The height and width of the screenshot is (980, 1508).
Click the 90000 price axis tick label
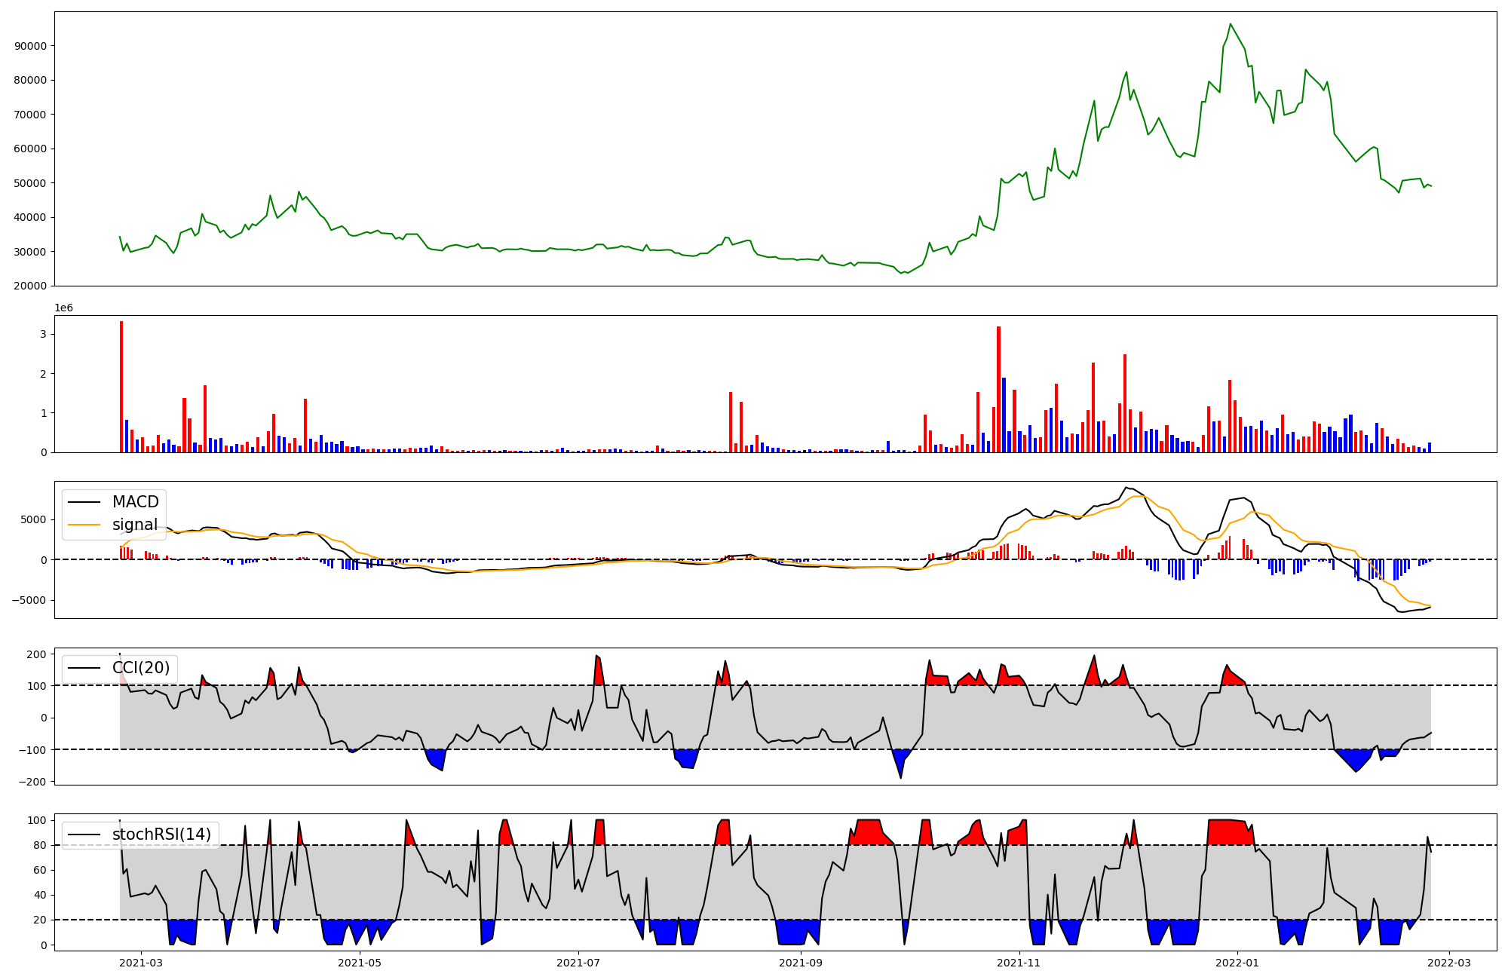(x=30, y=46)
